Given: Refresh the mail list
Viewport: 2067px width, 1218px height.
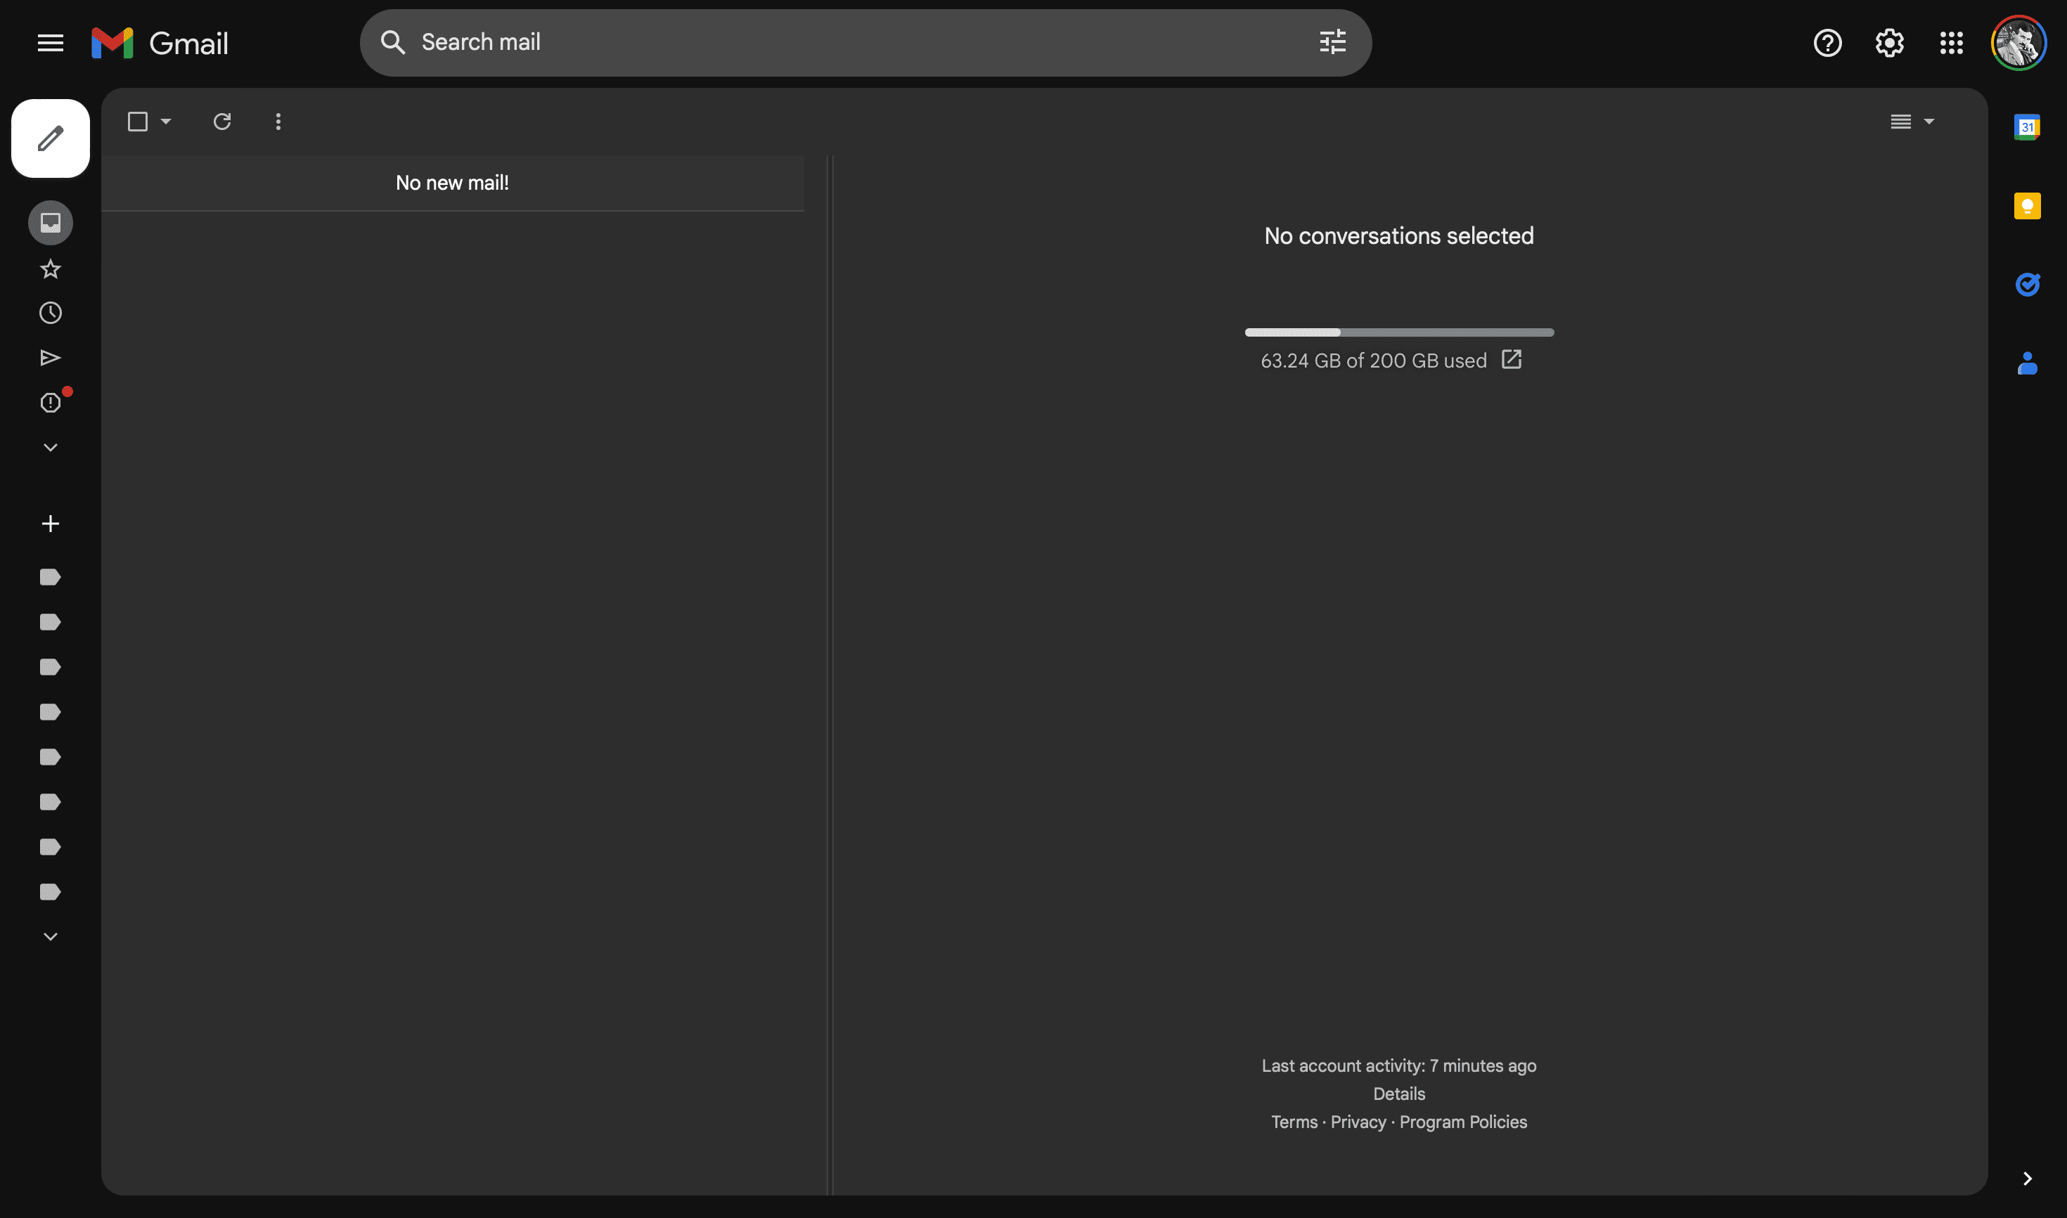Looking at the screenshot, I should point(221,122).
